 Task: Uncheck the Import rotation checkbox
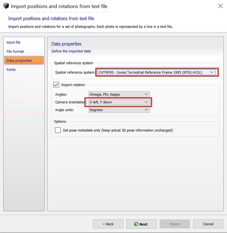click(56, 85)
